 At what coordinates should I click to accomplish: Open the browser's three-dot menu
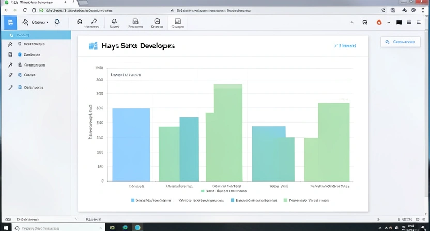pyautogui.click(x=424, y=10)
